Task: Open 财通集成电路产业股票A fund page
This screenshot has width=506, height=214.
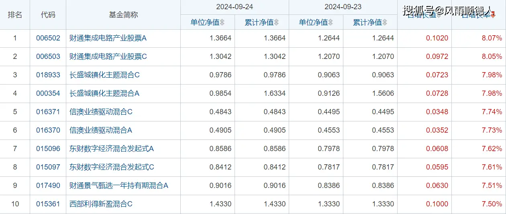Action: click(x=108, y=38)
